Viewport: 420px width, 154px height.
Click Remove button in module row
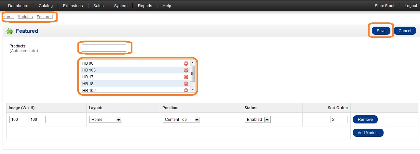point(365,120)
